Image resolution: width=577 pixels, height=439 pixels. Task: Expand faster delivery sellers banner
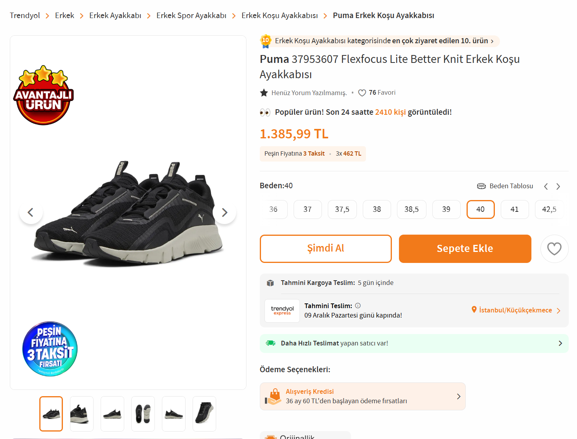point(414,343)
